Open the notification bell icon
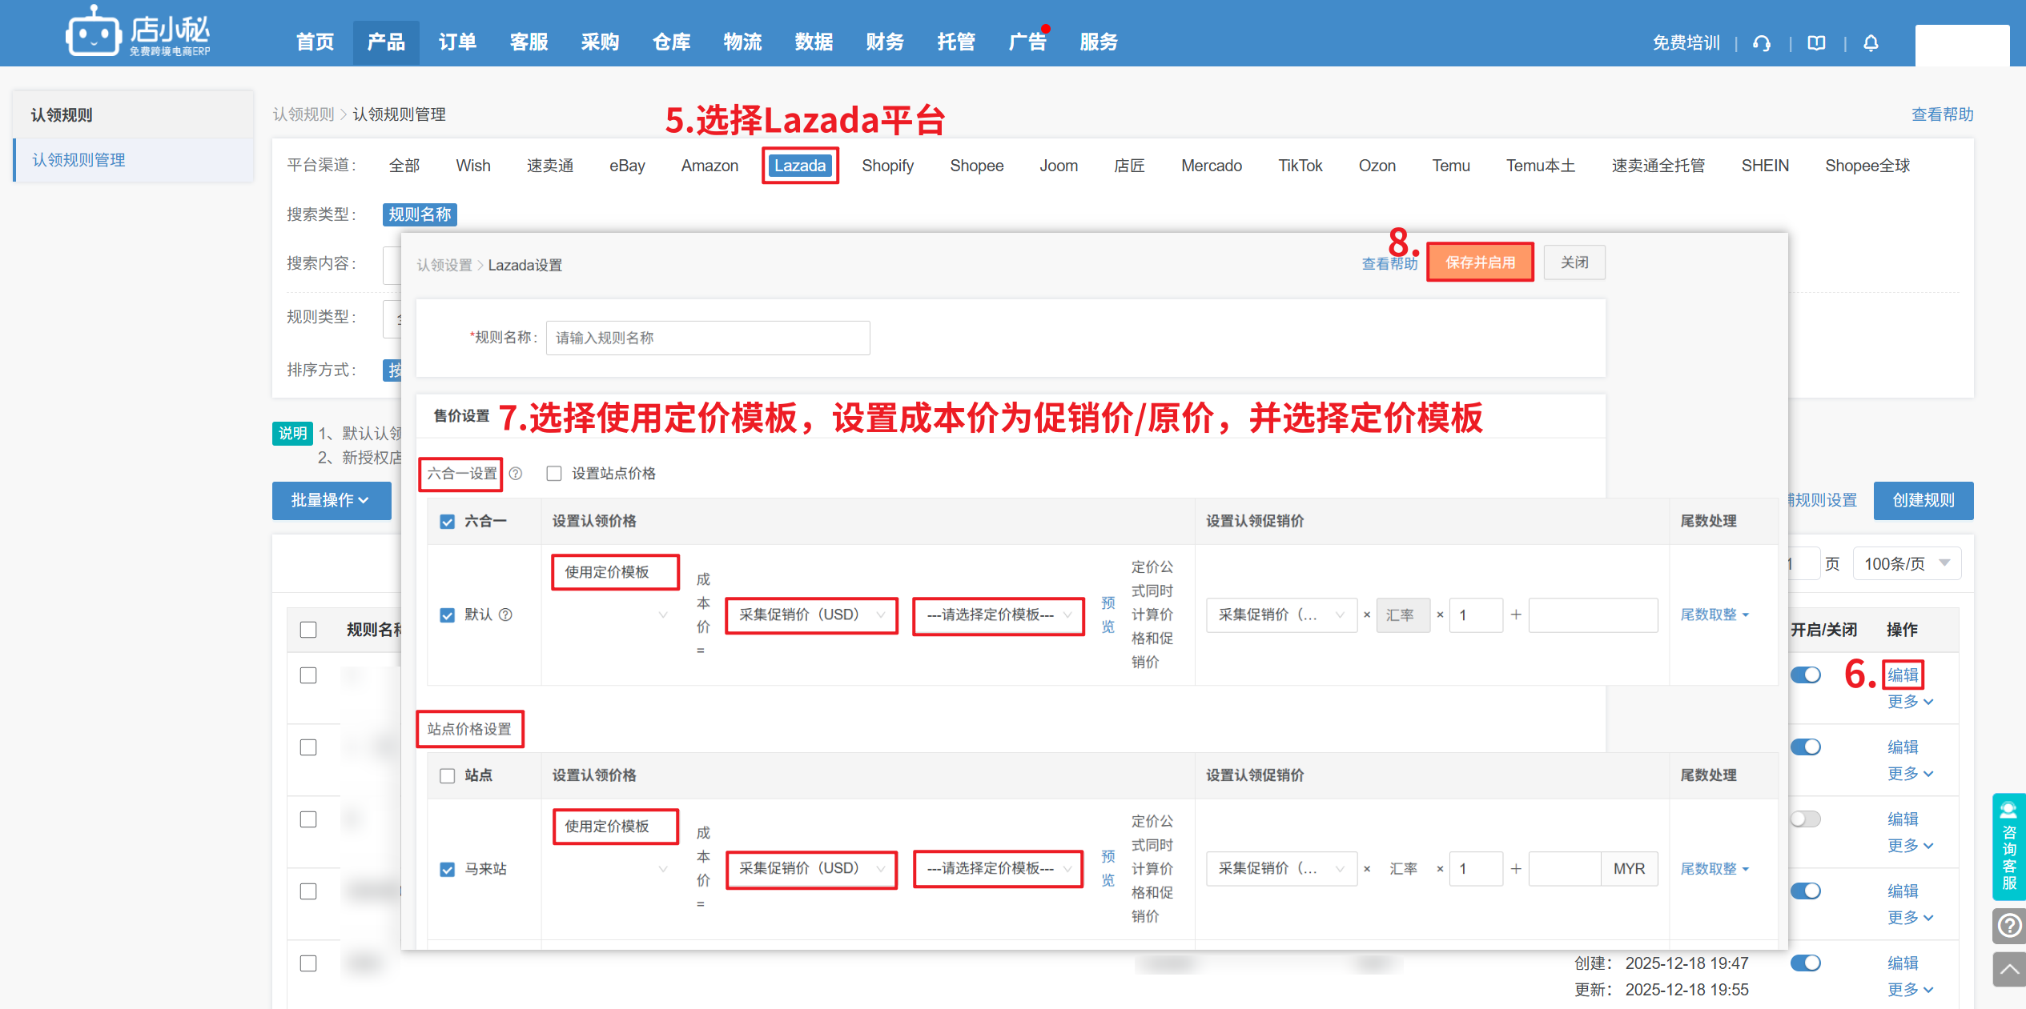Viewport: 2026px width, 1009px height. coord(1871,43)
